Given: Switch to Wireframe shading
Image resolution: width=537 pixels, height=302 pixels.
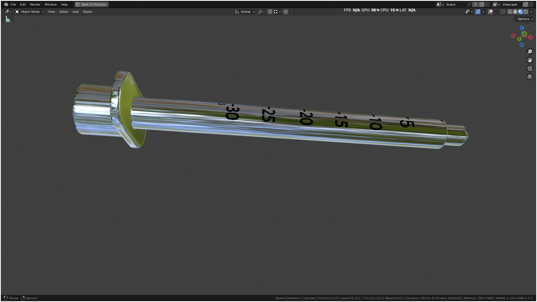Looking at the screenshot, I should pos(510,12).
